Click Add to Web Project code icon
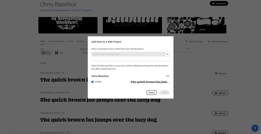The width and height of the screenshot is (261, 134). (x=209, y=42)
